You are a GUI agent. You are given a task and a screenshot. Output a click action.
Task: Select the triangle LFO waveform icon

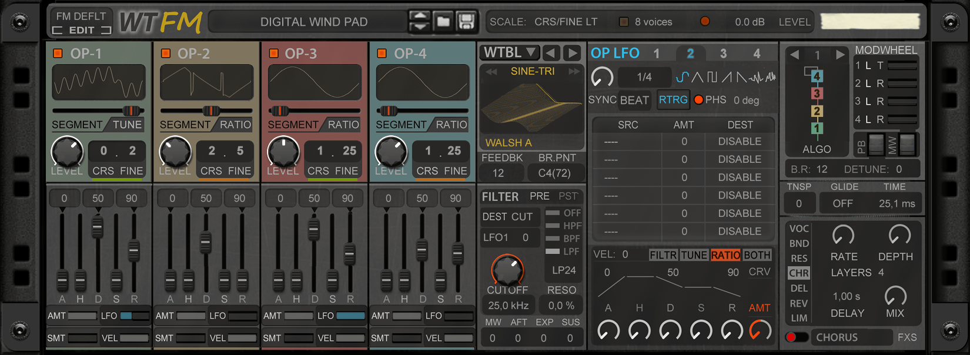tap(697, 77)
